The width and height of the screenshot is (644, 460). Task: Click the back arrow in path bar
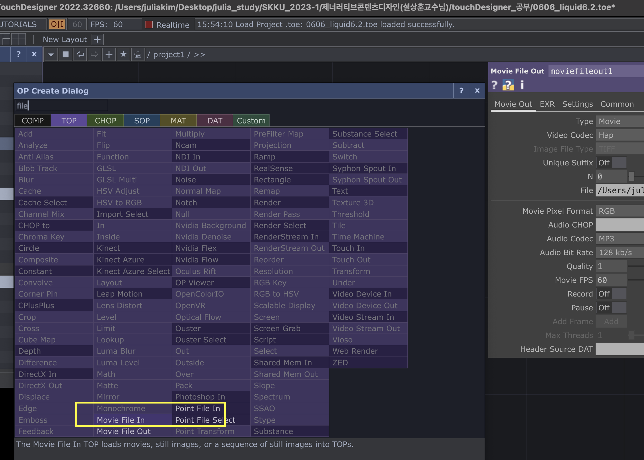point(80,55)
